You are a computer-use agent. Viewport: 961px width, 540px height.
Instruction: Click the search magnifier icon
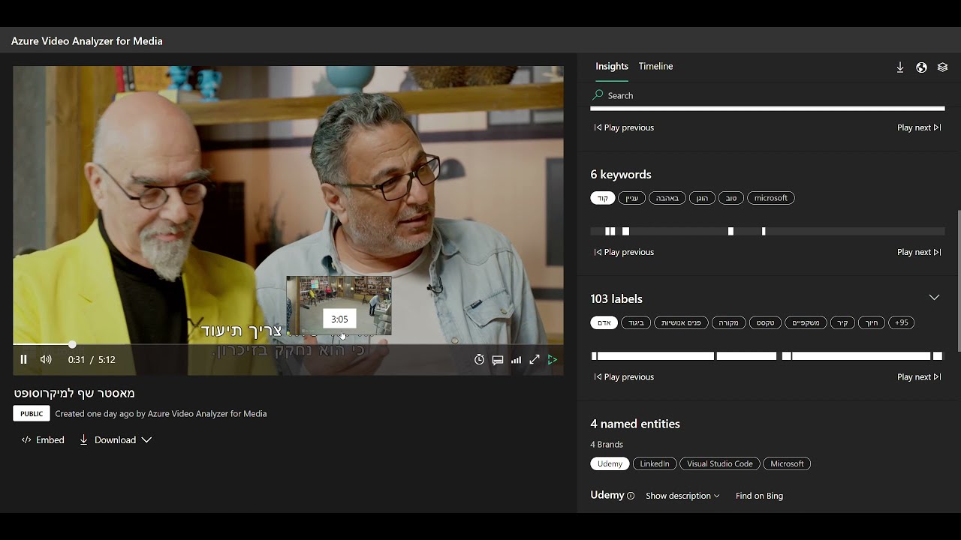click(x=598, y=95)
